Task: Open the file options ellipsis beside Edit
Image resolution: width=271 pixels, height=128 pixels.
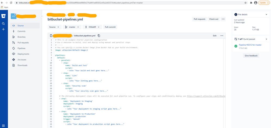Action: click(222, 36)
